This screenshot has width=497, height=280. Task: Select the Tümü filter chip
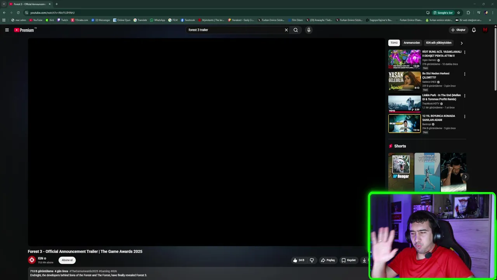tap(394, 43)
